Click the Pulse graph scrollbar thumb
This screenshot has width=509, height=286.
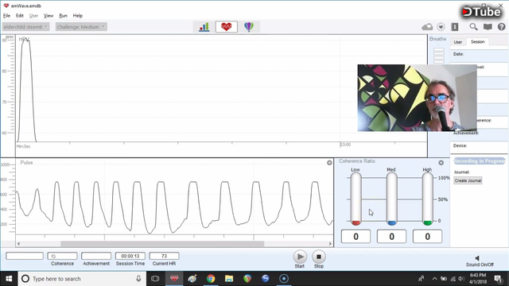pyautogui.click(x=162, y=244)
